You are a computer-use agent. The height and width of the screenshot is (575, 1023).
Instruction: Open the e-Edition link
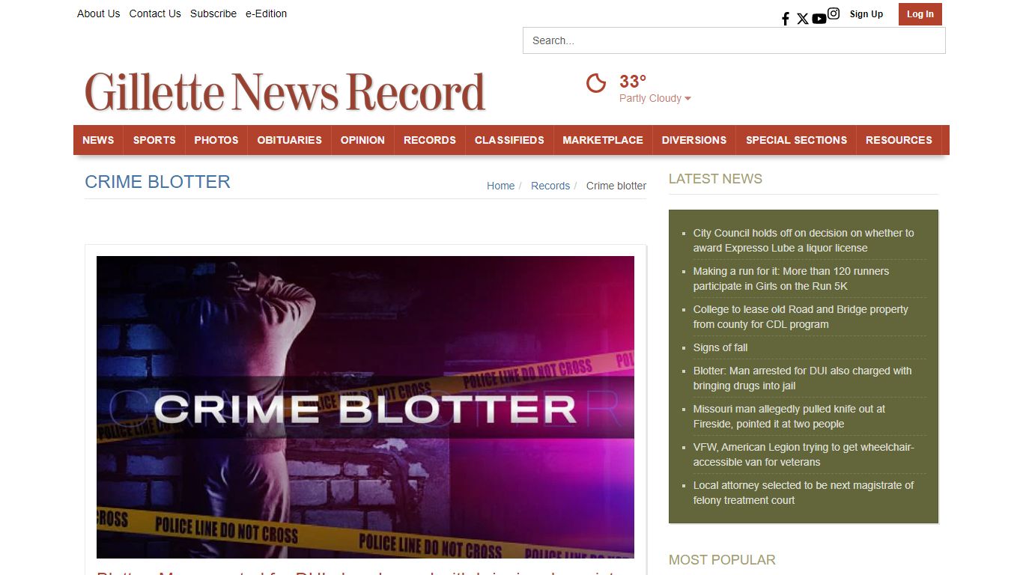click(x=266, y=13)
